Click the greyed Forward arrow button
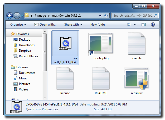Image resolution: width=165 pixels, height=120 pixels. (17, 16)
